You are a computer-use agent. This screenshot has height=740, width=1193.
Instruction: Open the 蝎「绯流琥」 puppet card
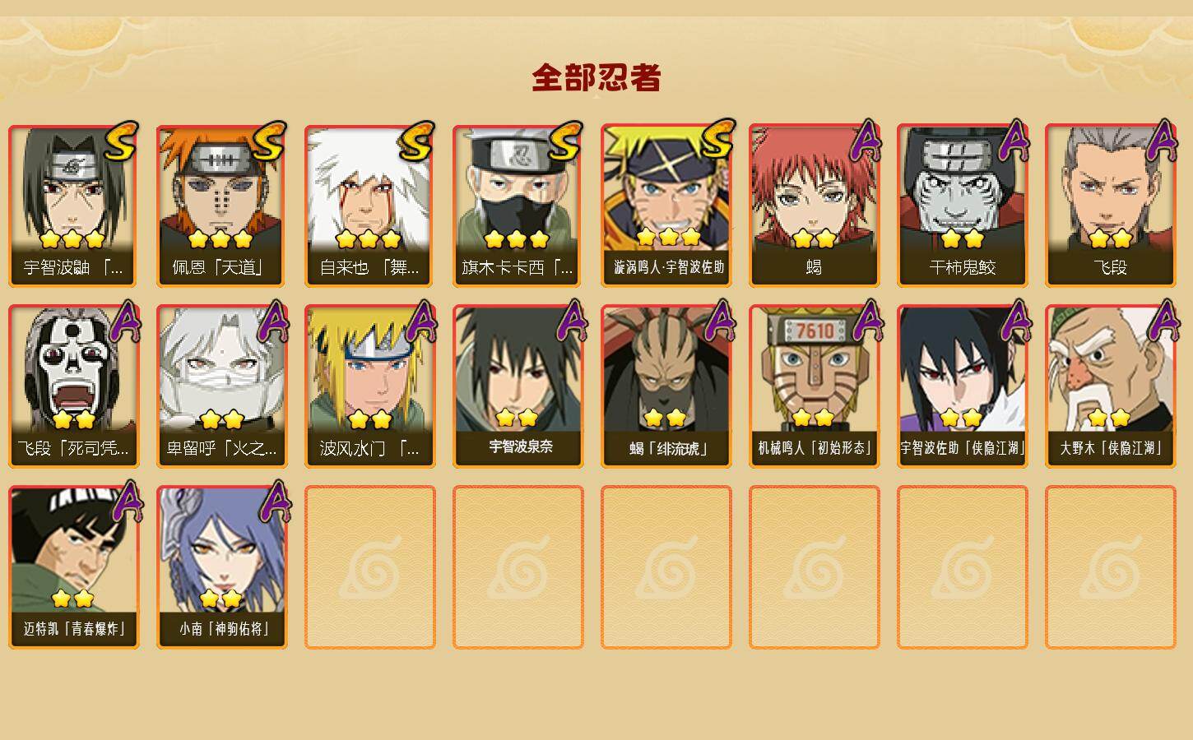pyautogui.click(x=666, y=386)
